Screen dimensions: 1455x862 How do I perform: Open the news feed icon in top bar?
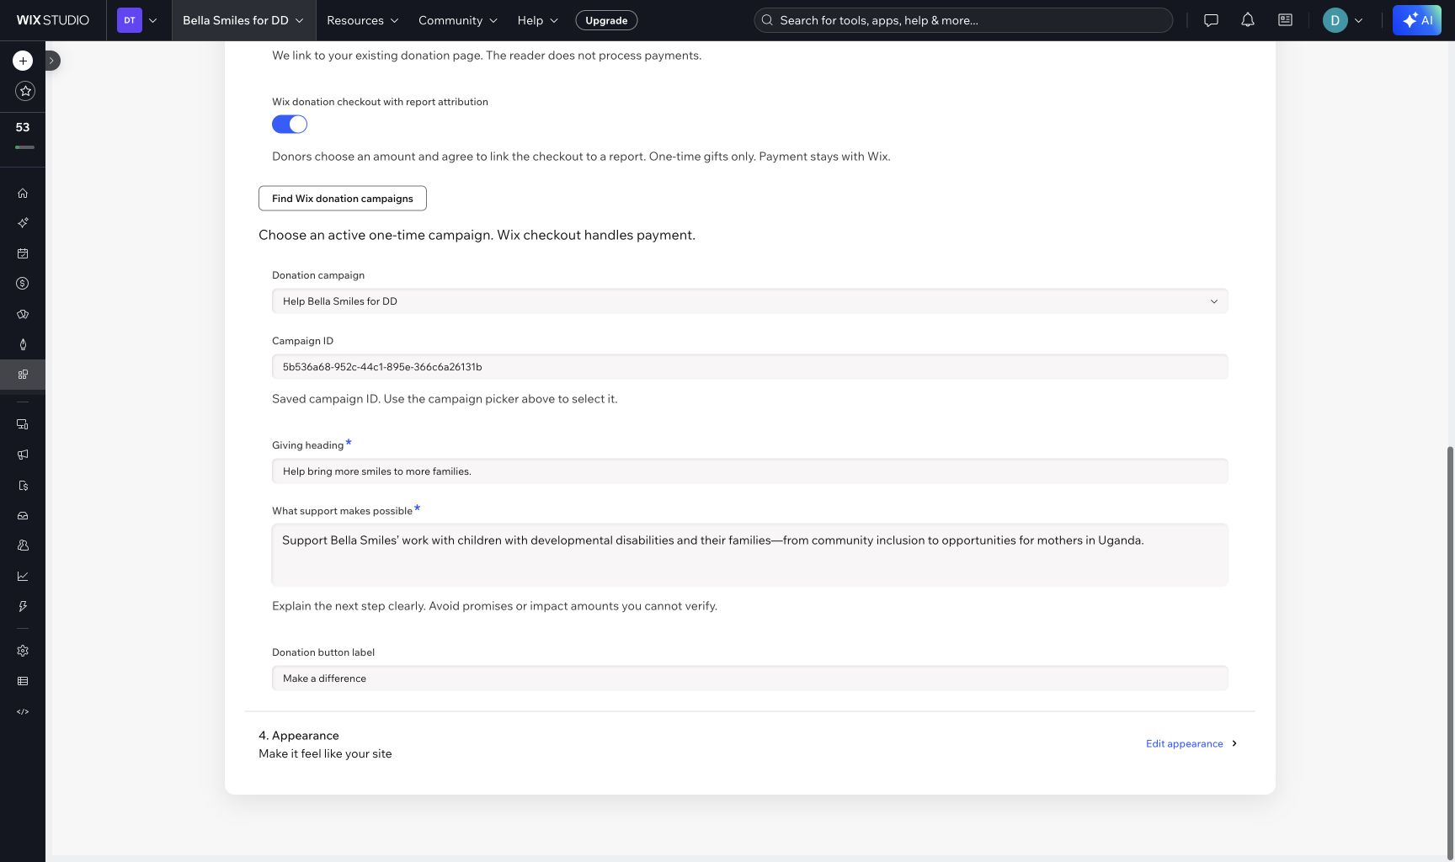1285,20
